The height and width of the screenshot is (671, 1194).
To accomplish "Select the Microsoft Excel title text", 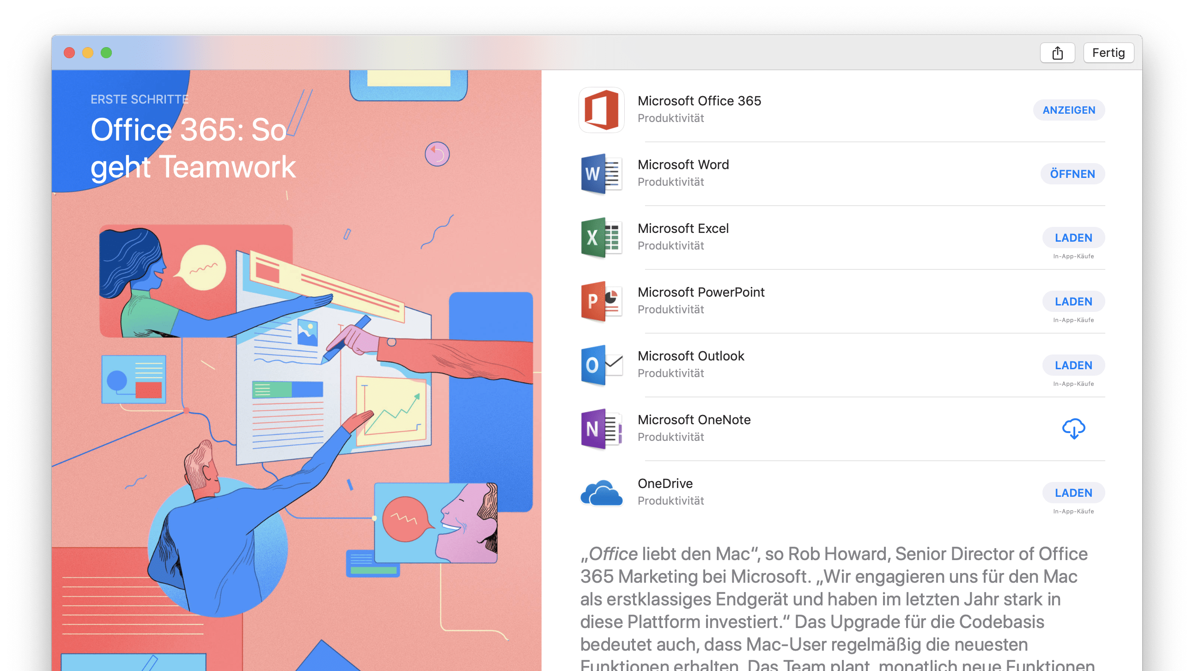I will pyautogui.click(x=683, y=228).
